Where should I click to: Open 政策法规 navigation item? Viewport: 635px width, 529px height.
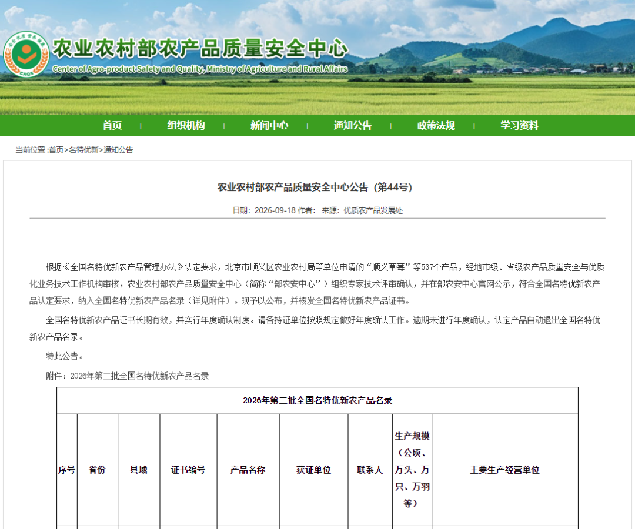coord(436,125)
